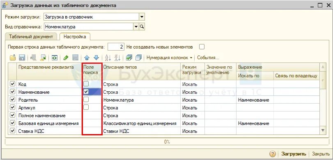Click the window title document icon
The image size is (333, 160).
pyautogui.click(x=5, y=5)
